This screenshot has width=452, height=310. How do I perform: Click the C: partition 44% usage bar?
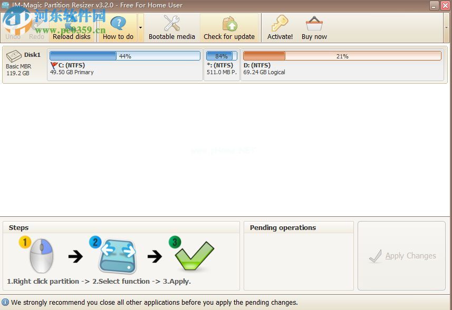pos(124,56)
